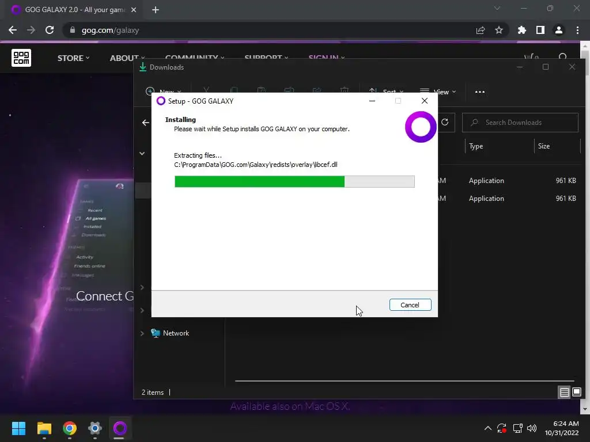Show hidden system tray icons

tap(487, 428)
